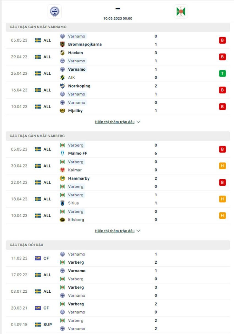Expand more Varberg matches chevron
This screenshot has width=234, height=334.
pyautogui.click(x=138, y=231)
